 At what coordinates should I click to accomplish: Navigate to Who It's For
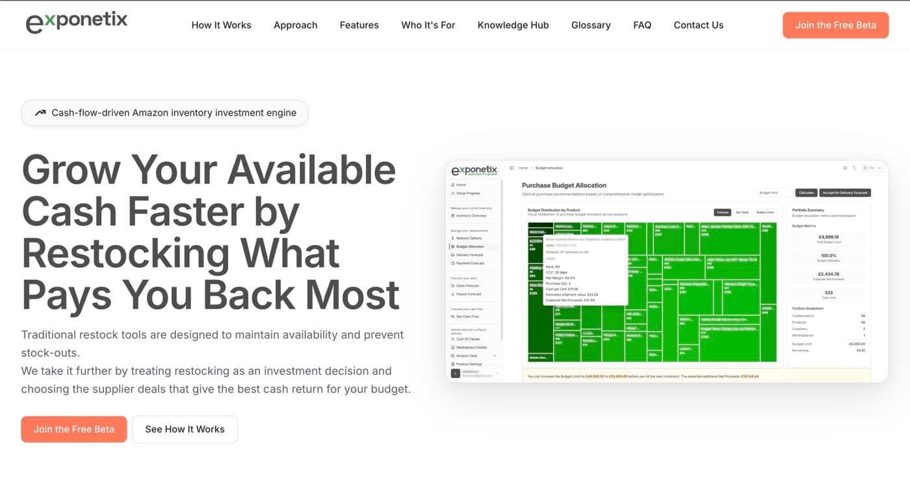[428, 25]
